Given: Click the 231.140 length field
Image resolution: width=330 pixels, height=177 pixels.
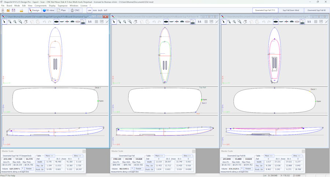Looking at the screenshot, I should click(7, 159).
